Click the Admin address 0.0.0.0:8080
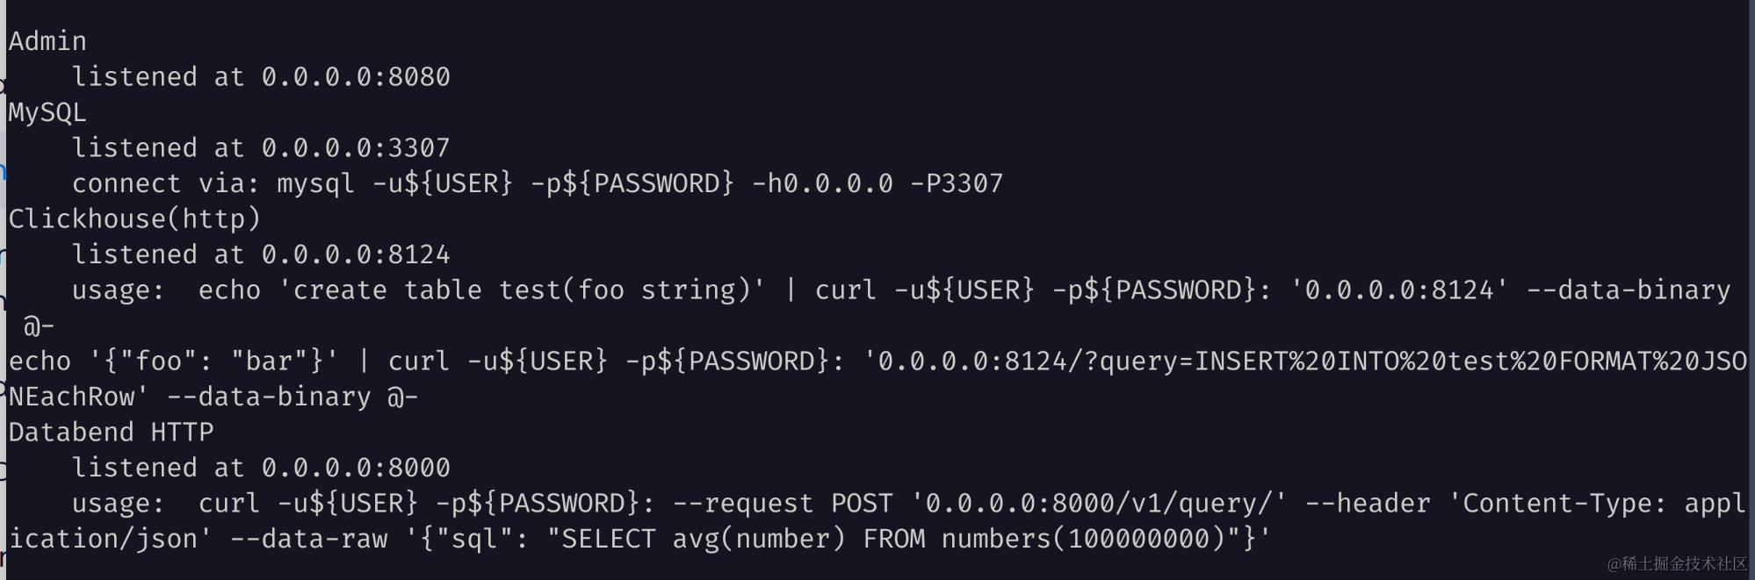The height and width of the screenshot is (580, 1755). 356,77
